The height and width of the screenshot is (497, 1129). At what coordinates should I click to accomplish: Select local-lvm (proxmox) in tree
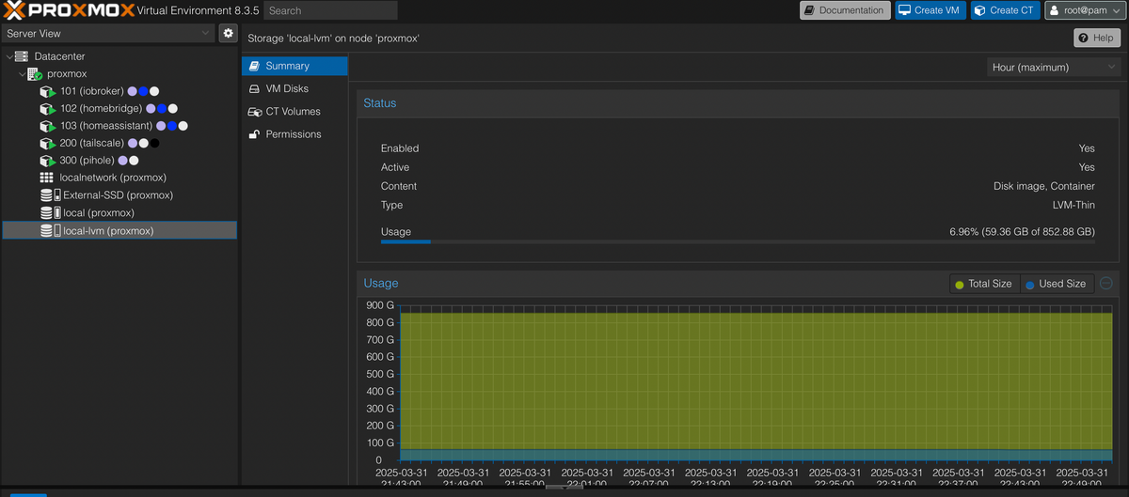(x=119, y=230)
